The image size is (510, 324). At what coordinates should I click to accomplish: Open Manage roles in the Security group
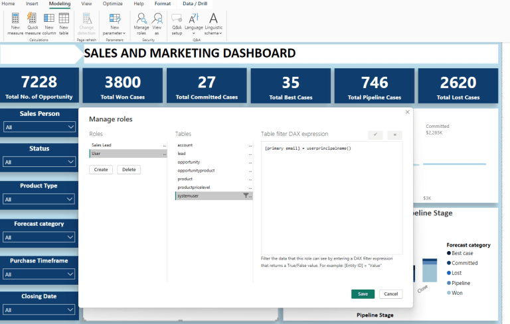(141, 20)
